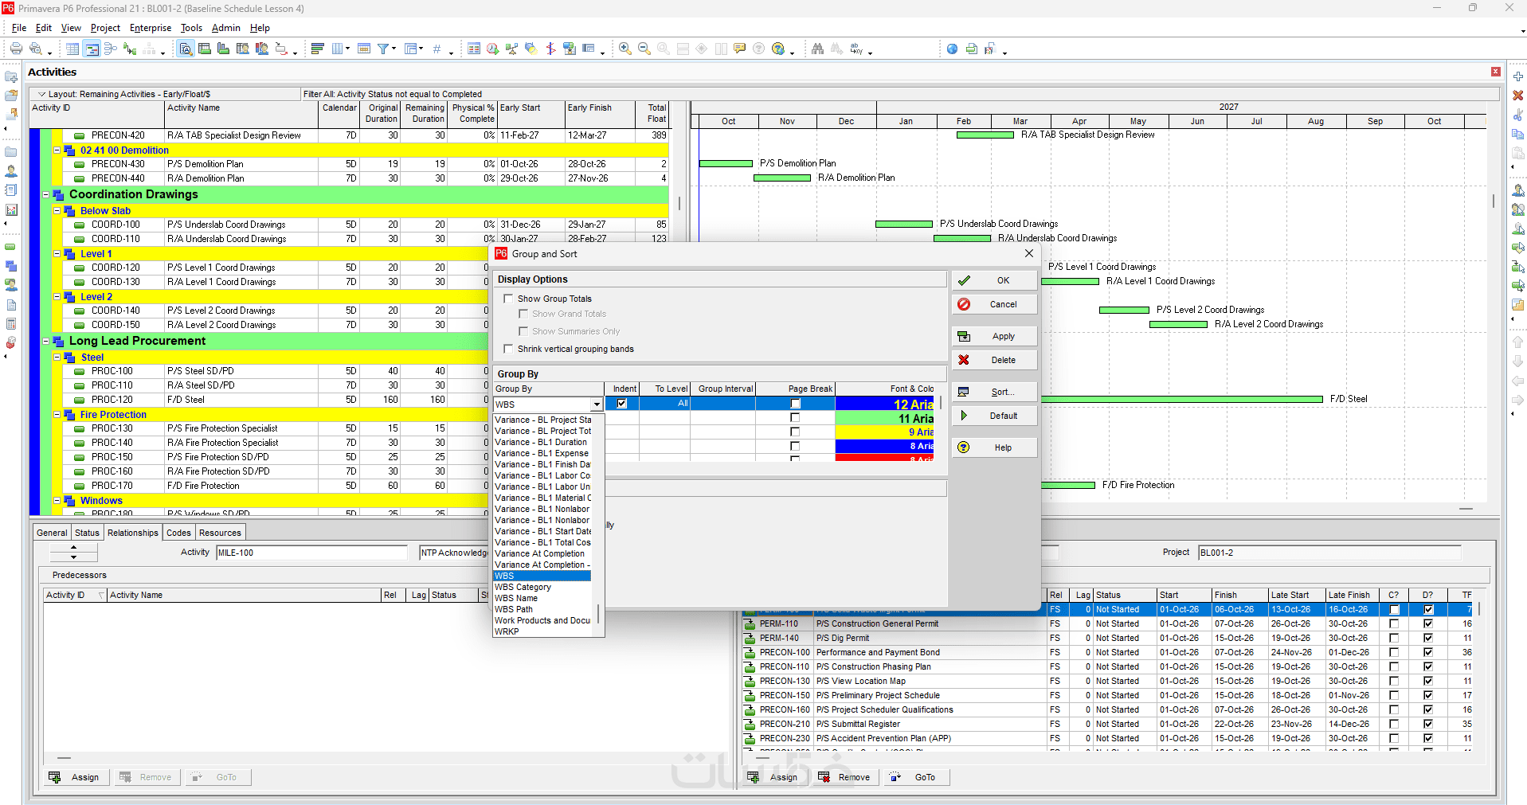The width and height of the screenshot is (1527, 805).
Task: Enable the Show Group Totals checkbox
Action: point(509,299)
